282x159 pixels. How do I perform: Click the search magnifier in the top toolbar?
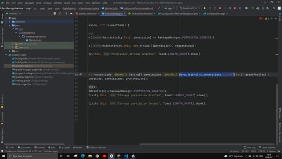(x=274, y=8)
